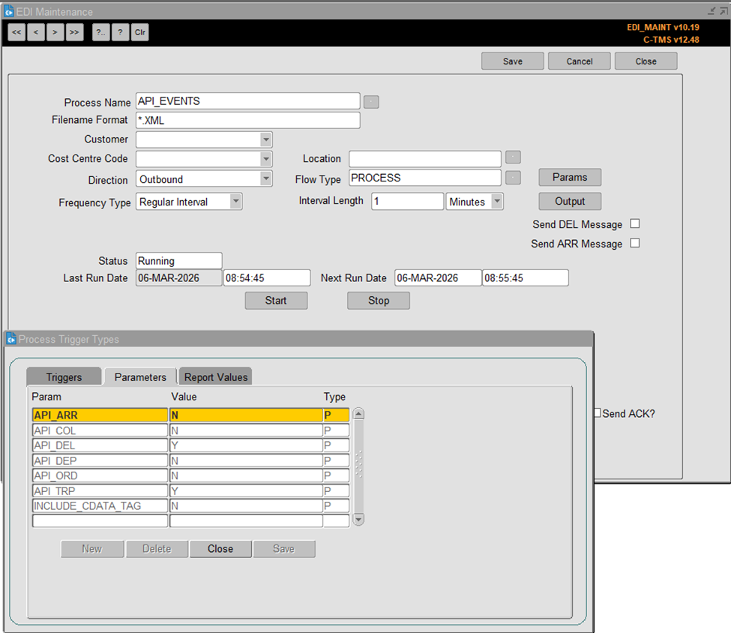Click the next record arrow icon
The width and height of the screenshot is (731, 633).
(x=54, y=31)
